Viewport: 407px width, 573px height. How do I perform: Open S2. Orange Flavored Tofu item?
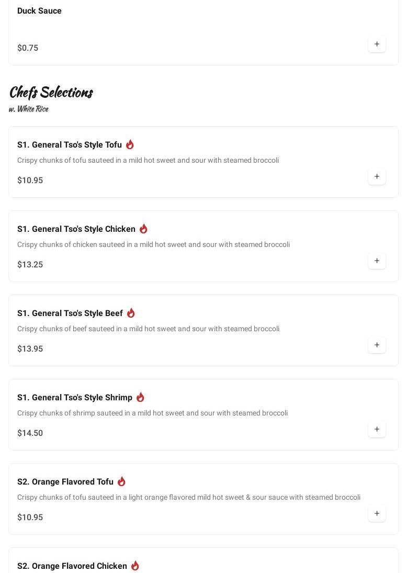[x=65, y=482]
